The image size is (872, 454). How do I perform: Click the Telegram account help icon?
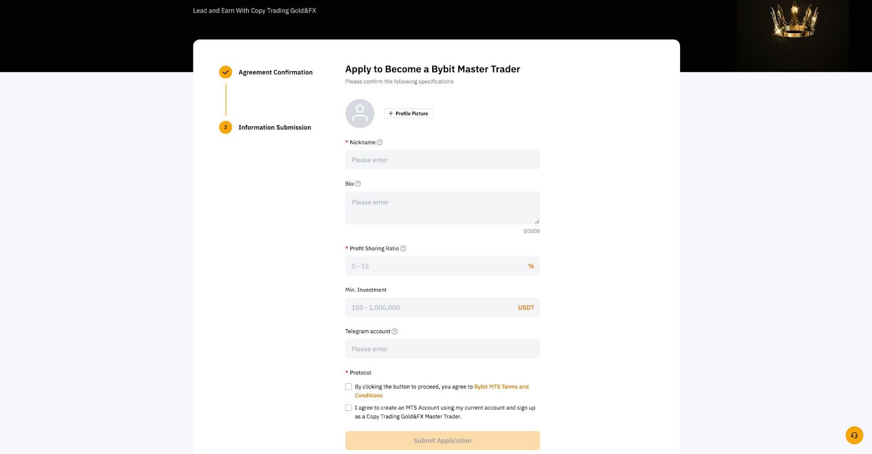(395, 332)
